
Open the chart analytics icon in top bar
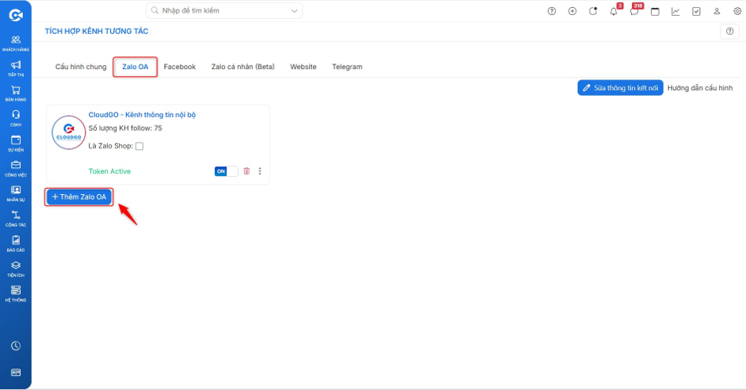tap(675, 11)
